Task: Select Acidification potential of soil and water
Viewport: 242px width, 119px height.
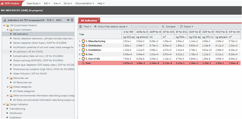Action: click(x=43, y=47)
